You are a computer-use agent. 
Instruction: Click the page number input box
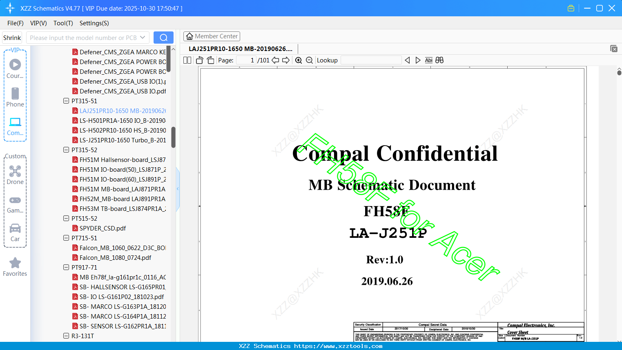click(246, 60)
